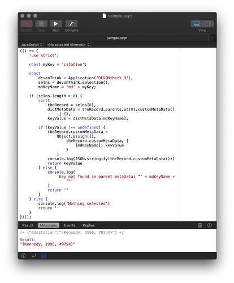Clear the log with trash icon
Viewport: 234px width, 283px height.
coord(200,225)
